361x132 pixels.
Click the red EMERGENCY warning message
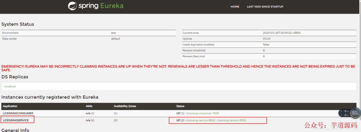pyautogui.click(x=178, y=69)
